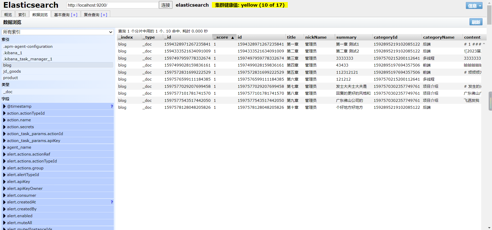Sort by the _index column header
Screen dimensions: 492x230
[129, 37]
